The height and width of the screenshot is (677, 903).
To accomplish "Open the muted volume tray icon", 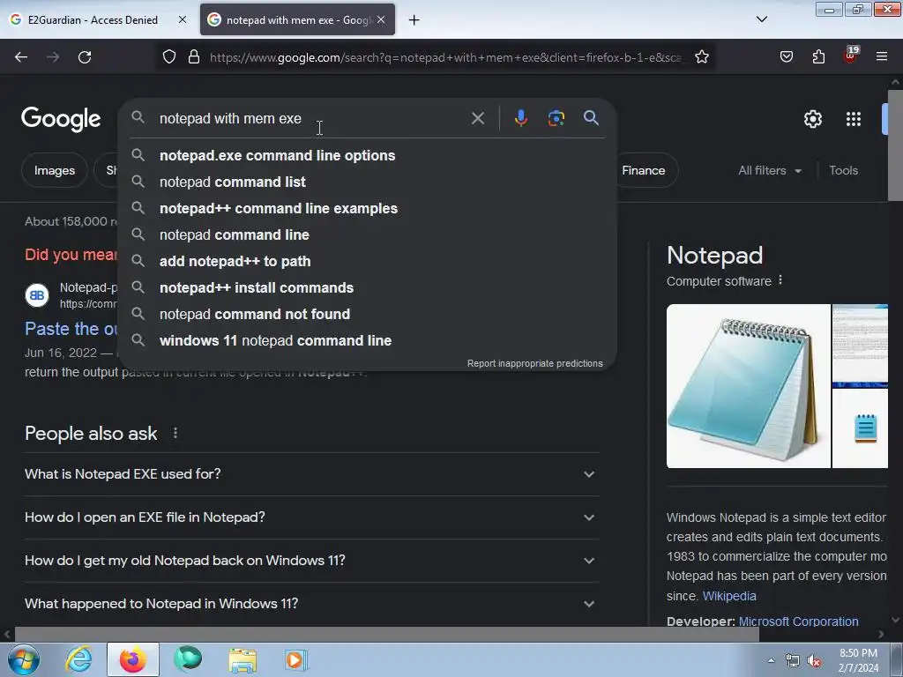I will [813, 661].
